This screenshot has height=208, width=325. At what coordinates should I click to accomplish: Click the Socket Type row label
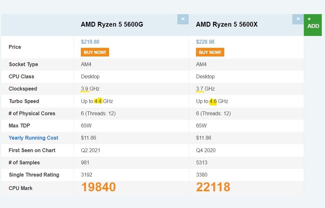(x=23, y=64)
